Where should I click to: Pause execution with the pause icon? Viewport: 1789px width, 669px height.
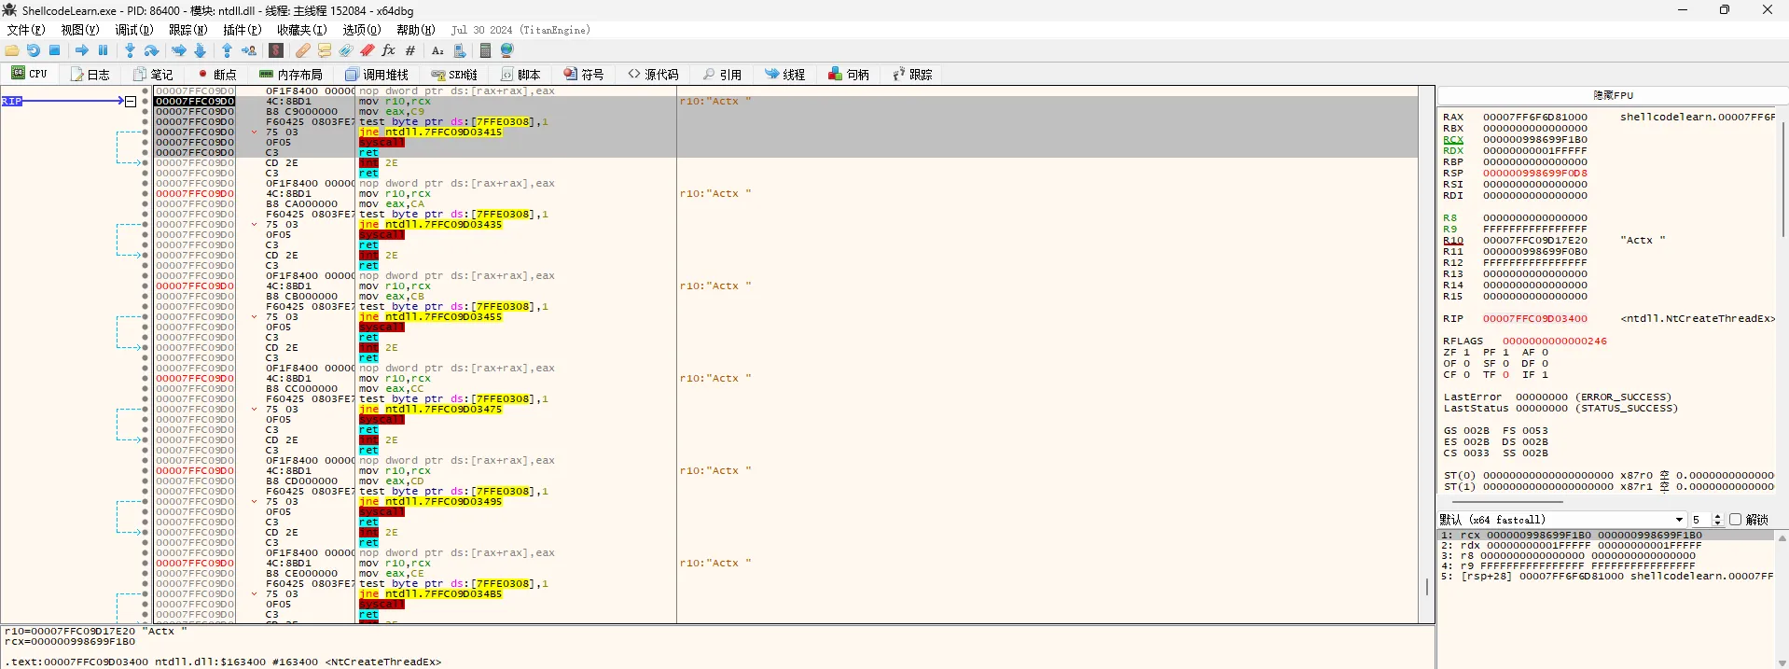coord(104,50)
